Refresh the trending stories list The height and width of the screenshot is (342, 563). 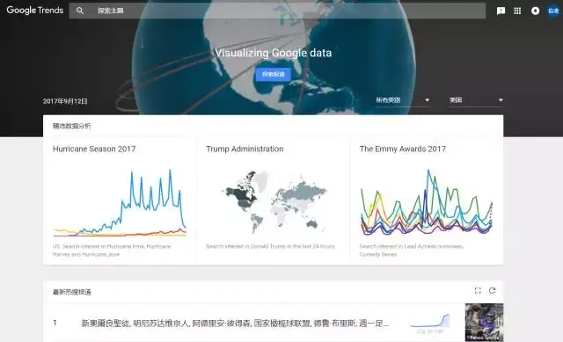pyautogui.click(x=493, y=291)
